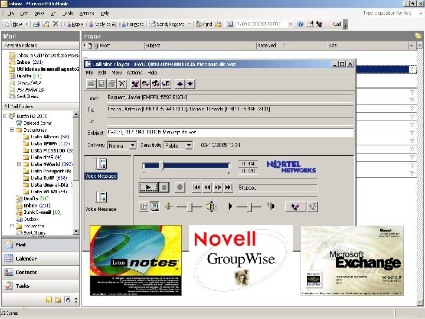The image size is (425, 319).
Task: Rewind the voice message
Action: click(x=207, y=187)
